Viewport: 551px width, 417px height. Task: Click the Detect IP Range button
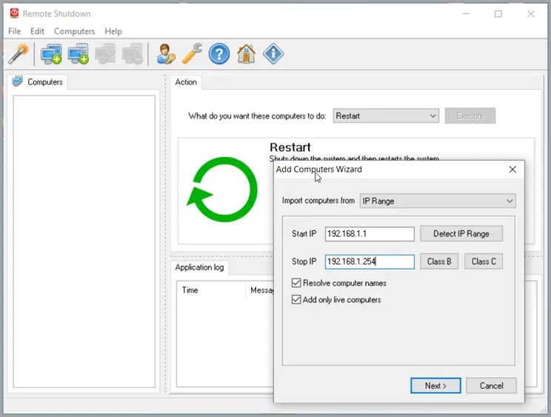point(461,233)
